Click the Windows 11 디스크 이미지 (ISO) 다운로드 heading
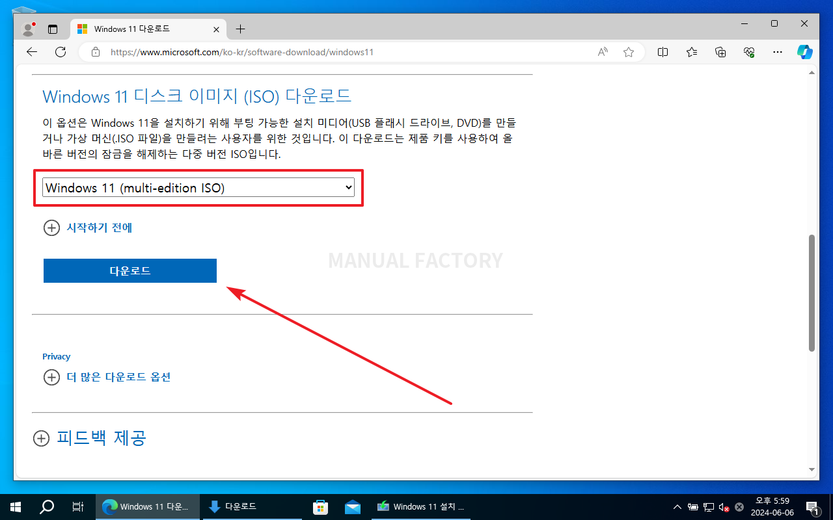833x520 pixels. [197, 97]
